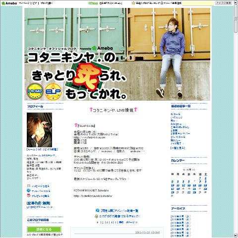Screen dimensions: 238x238
Task: Open the yellow BLP star badge
Action: pyautogui.click(x=53, y=92)
